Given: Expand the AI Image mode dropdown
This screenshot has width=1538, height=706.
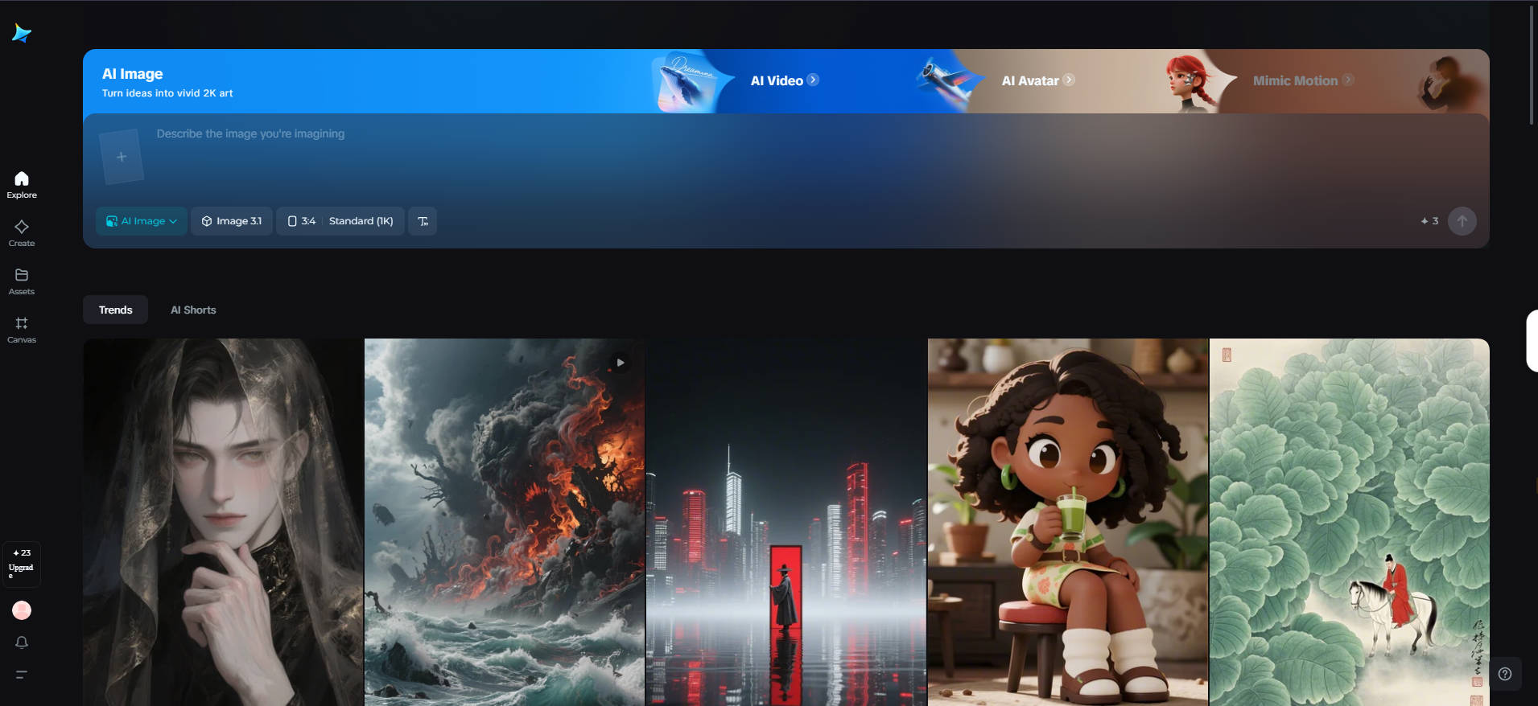Looking at the screenshot, I should [x=142, y=221].
